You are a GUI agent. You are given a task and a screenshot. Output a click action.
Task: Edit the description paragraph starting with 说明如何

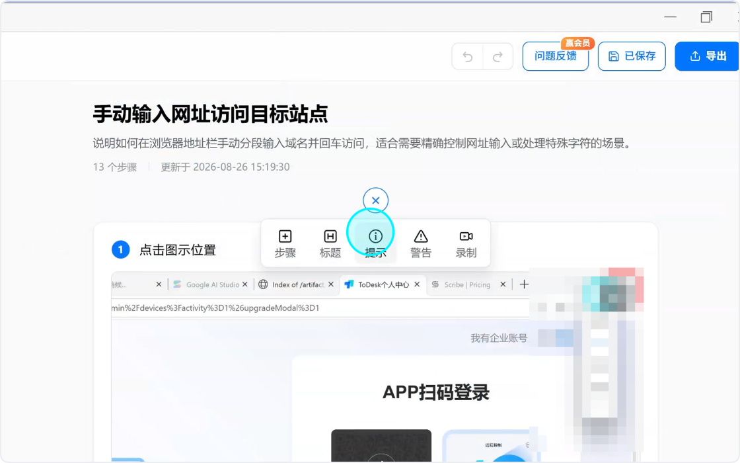[x=362, y=143]
